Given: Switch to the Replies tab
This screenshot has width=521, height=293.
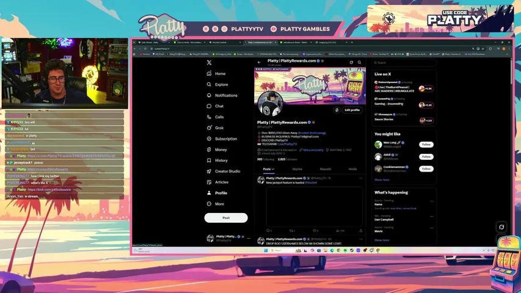Looking at the screenshot, I should [x=297, y=169].
